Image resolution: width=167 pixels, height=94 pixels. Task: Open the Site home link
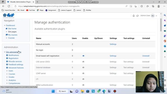point(12,28)
